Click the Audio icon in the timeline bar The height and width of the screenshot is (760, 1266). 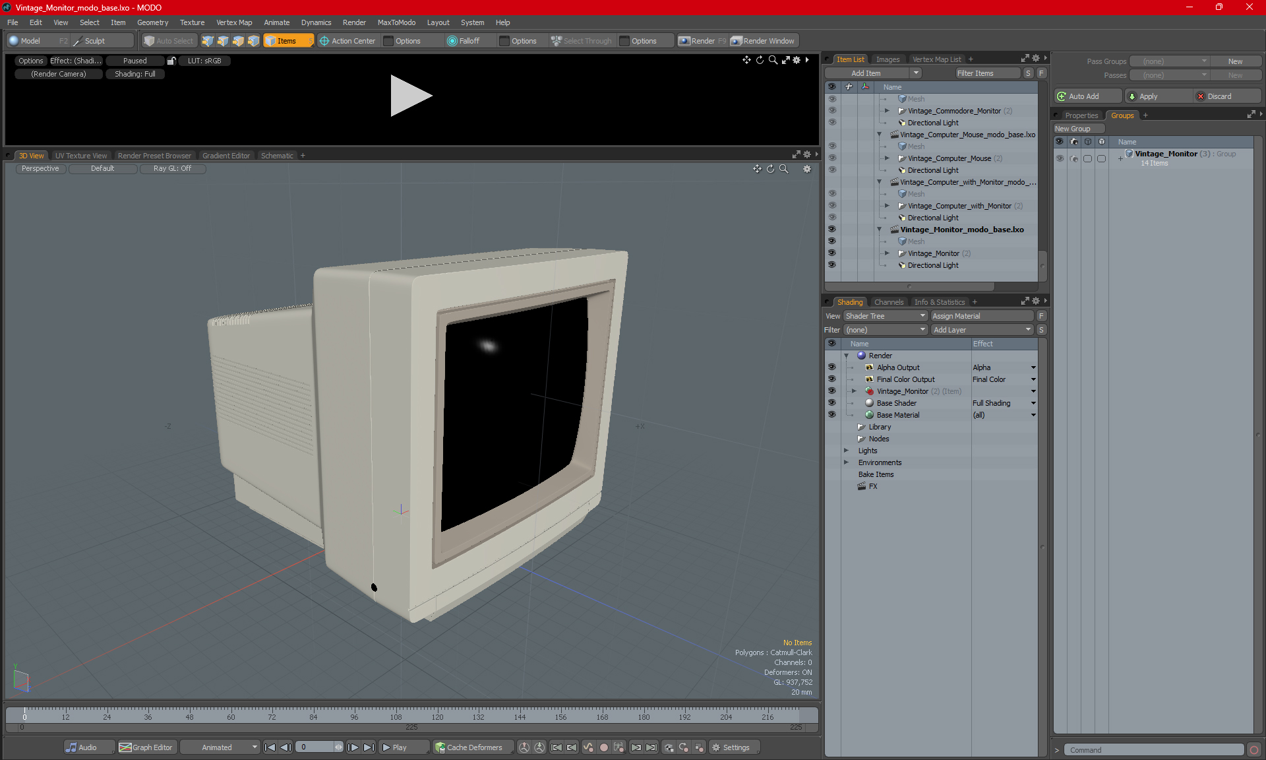click(x=71, y=747)
